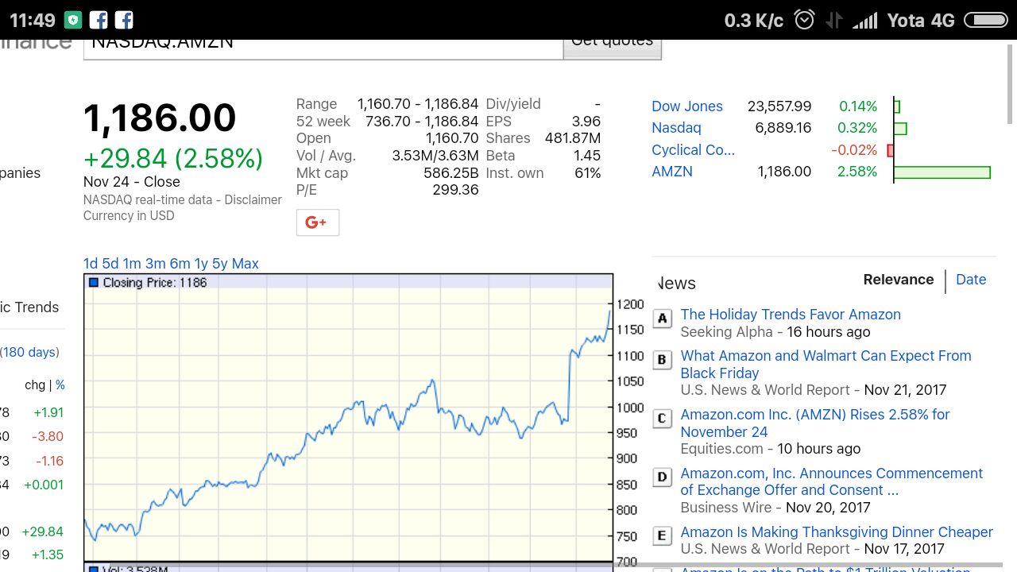Click the Disclaimer link under the price
This screenshot has width=1017, height=572.
[x=253, y=200]
